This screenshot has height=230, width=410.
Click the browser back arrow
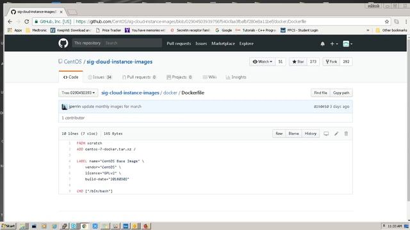(x=10, y=22)
